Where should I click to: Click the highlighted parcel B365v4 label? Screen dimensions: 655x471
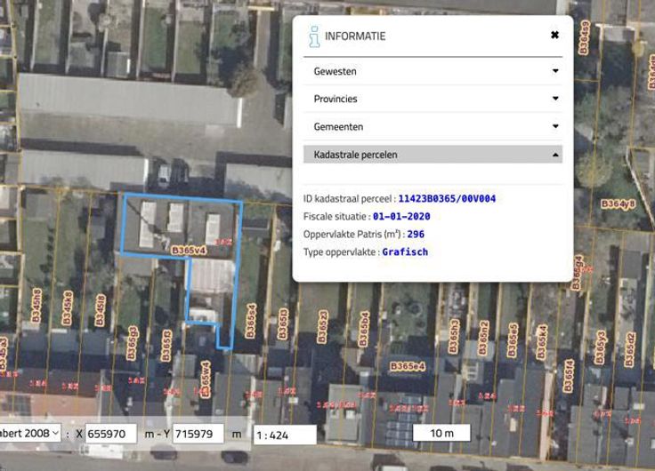coord(189,251)
